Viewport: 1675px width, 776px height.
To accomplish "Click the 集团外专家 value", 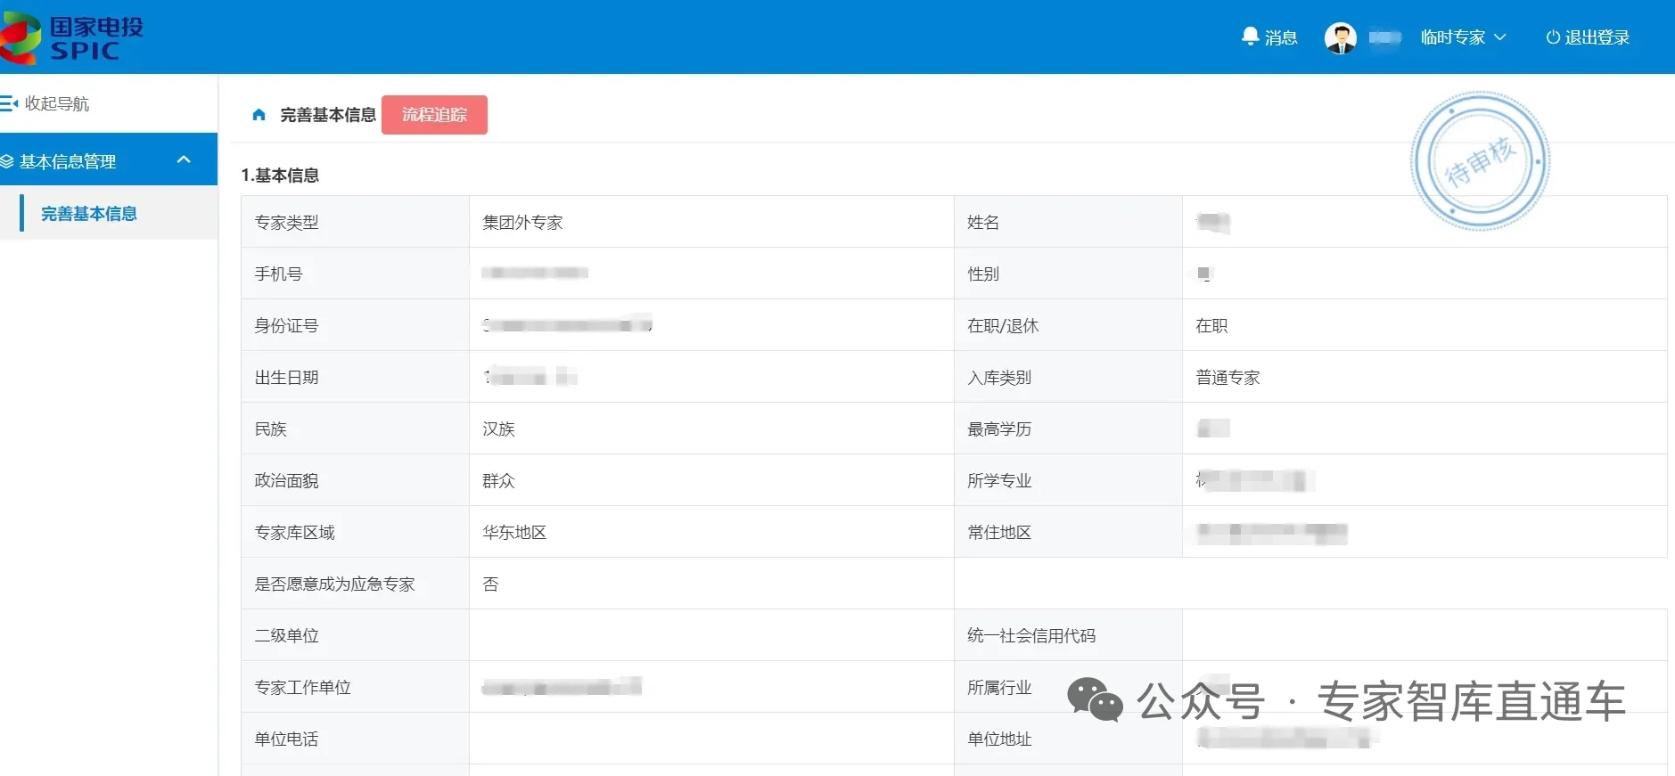I will click(x=522, y=223).
